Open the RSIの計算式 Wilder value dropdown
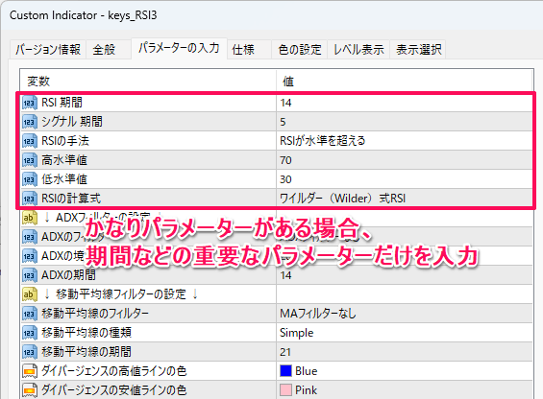Image resolution: width=543 pixels, height=399 pixels. (405, 199)
